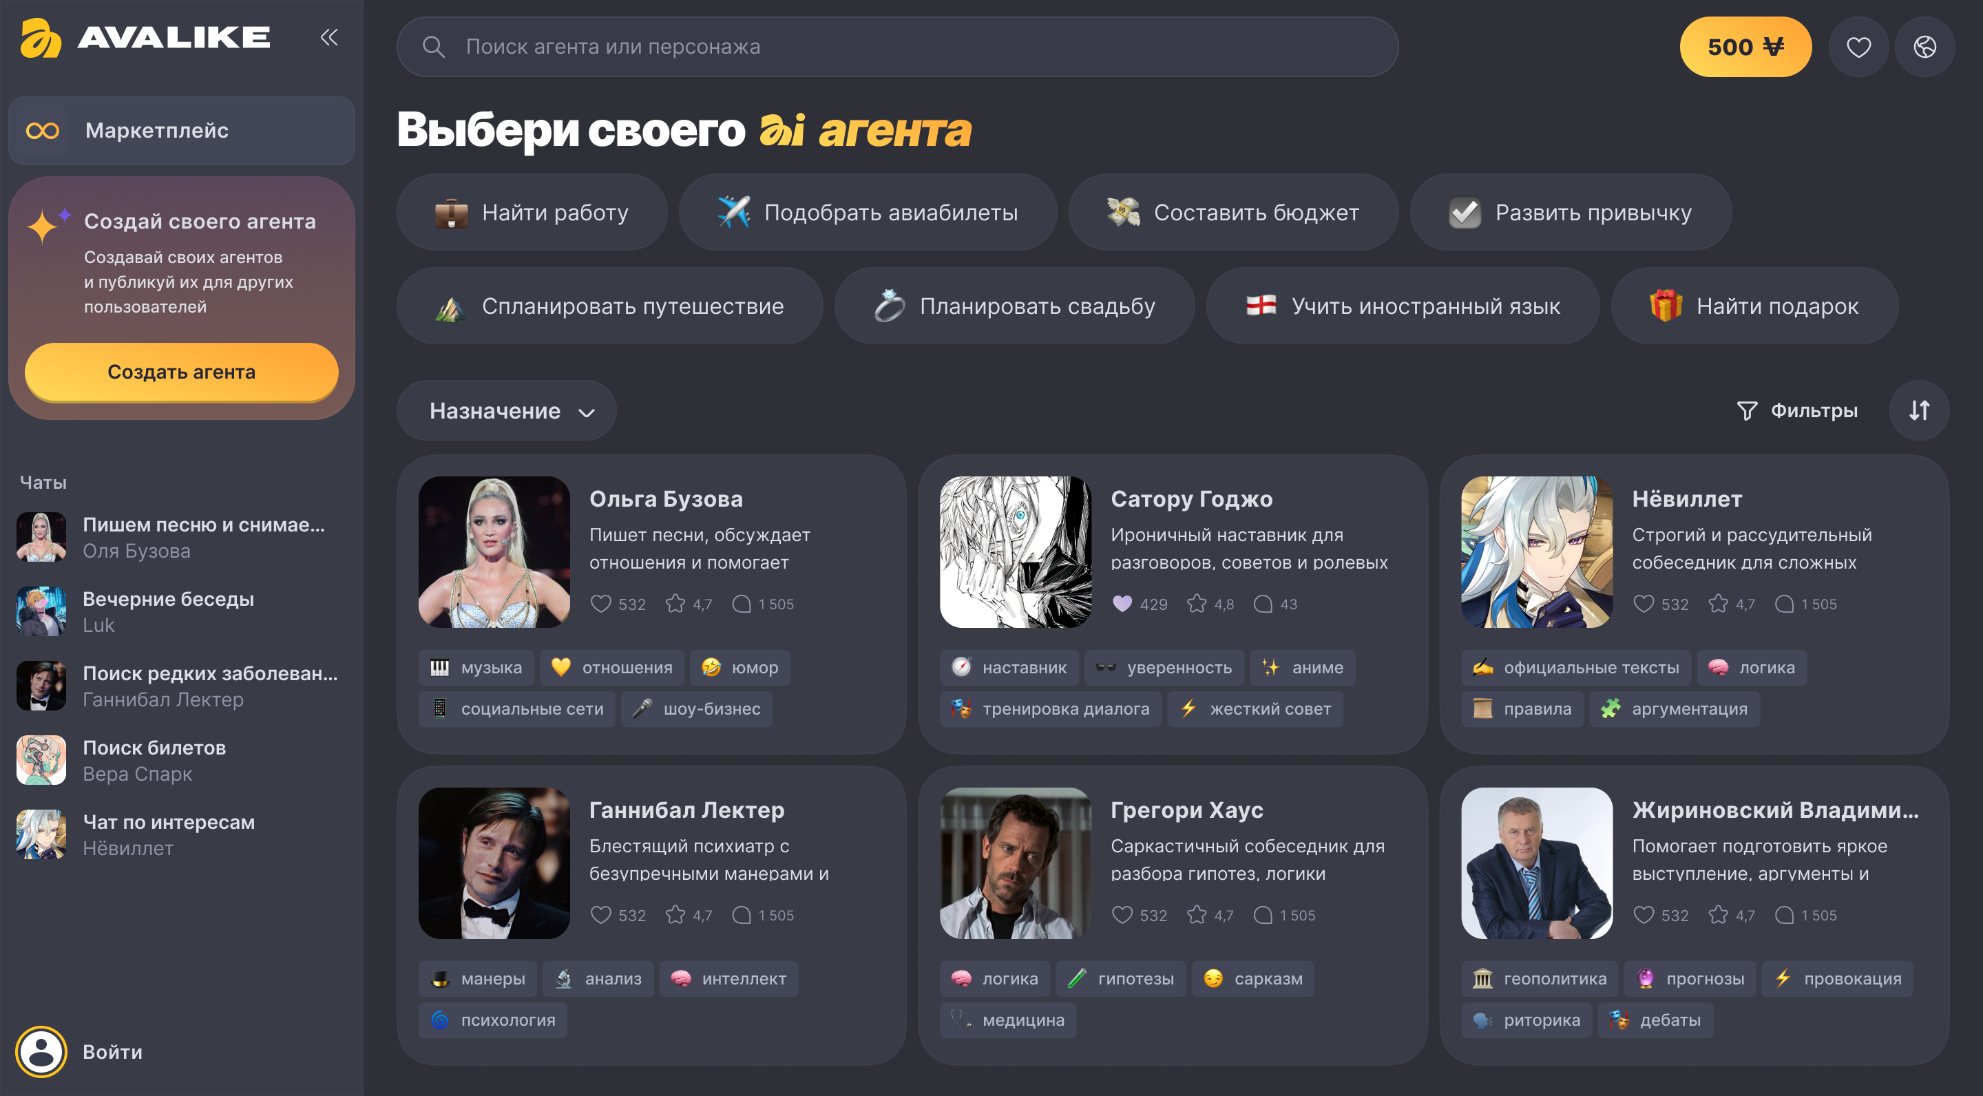Click the 500 balance button
This screenshot has height=1096, width=1983.
tap(1745, 47)
